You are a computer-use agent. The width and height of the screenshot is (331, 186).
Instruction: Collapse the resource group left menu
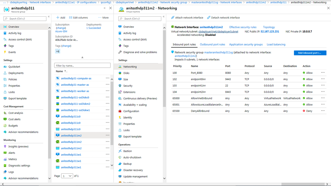pos(49,17)
